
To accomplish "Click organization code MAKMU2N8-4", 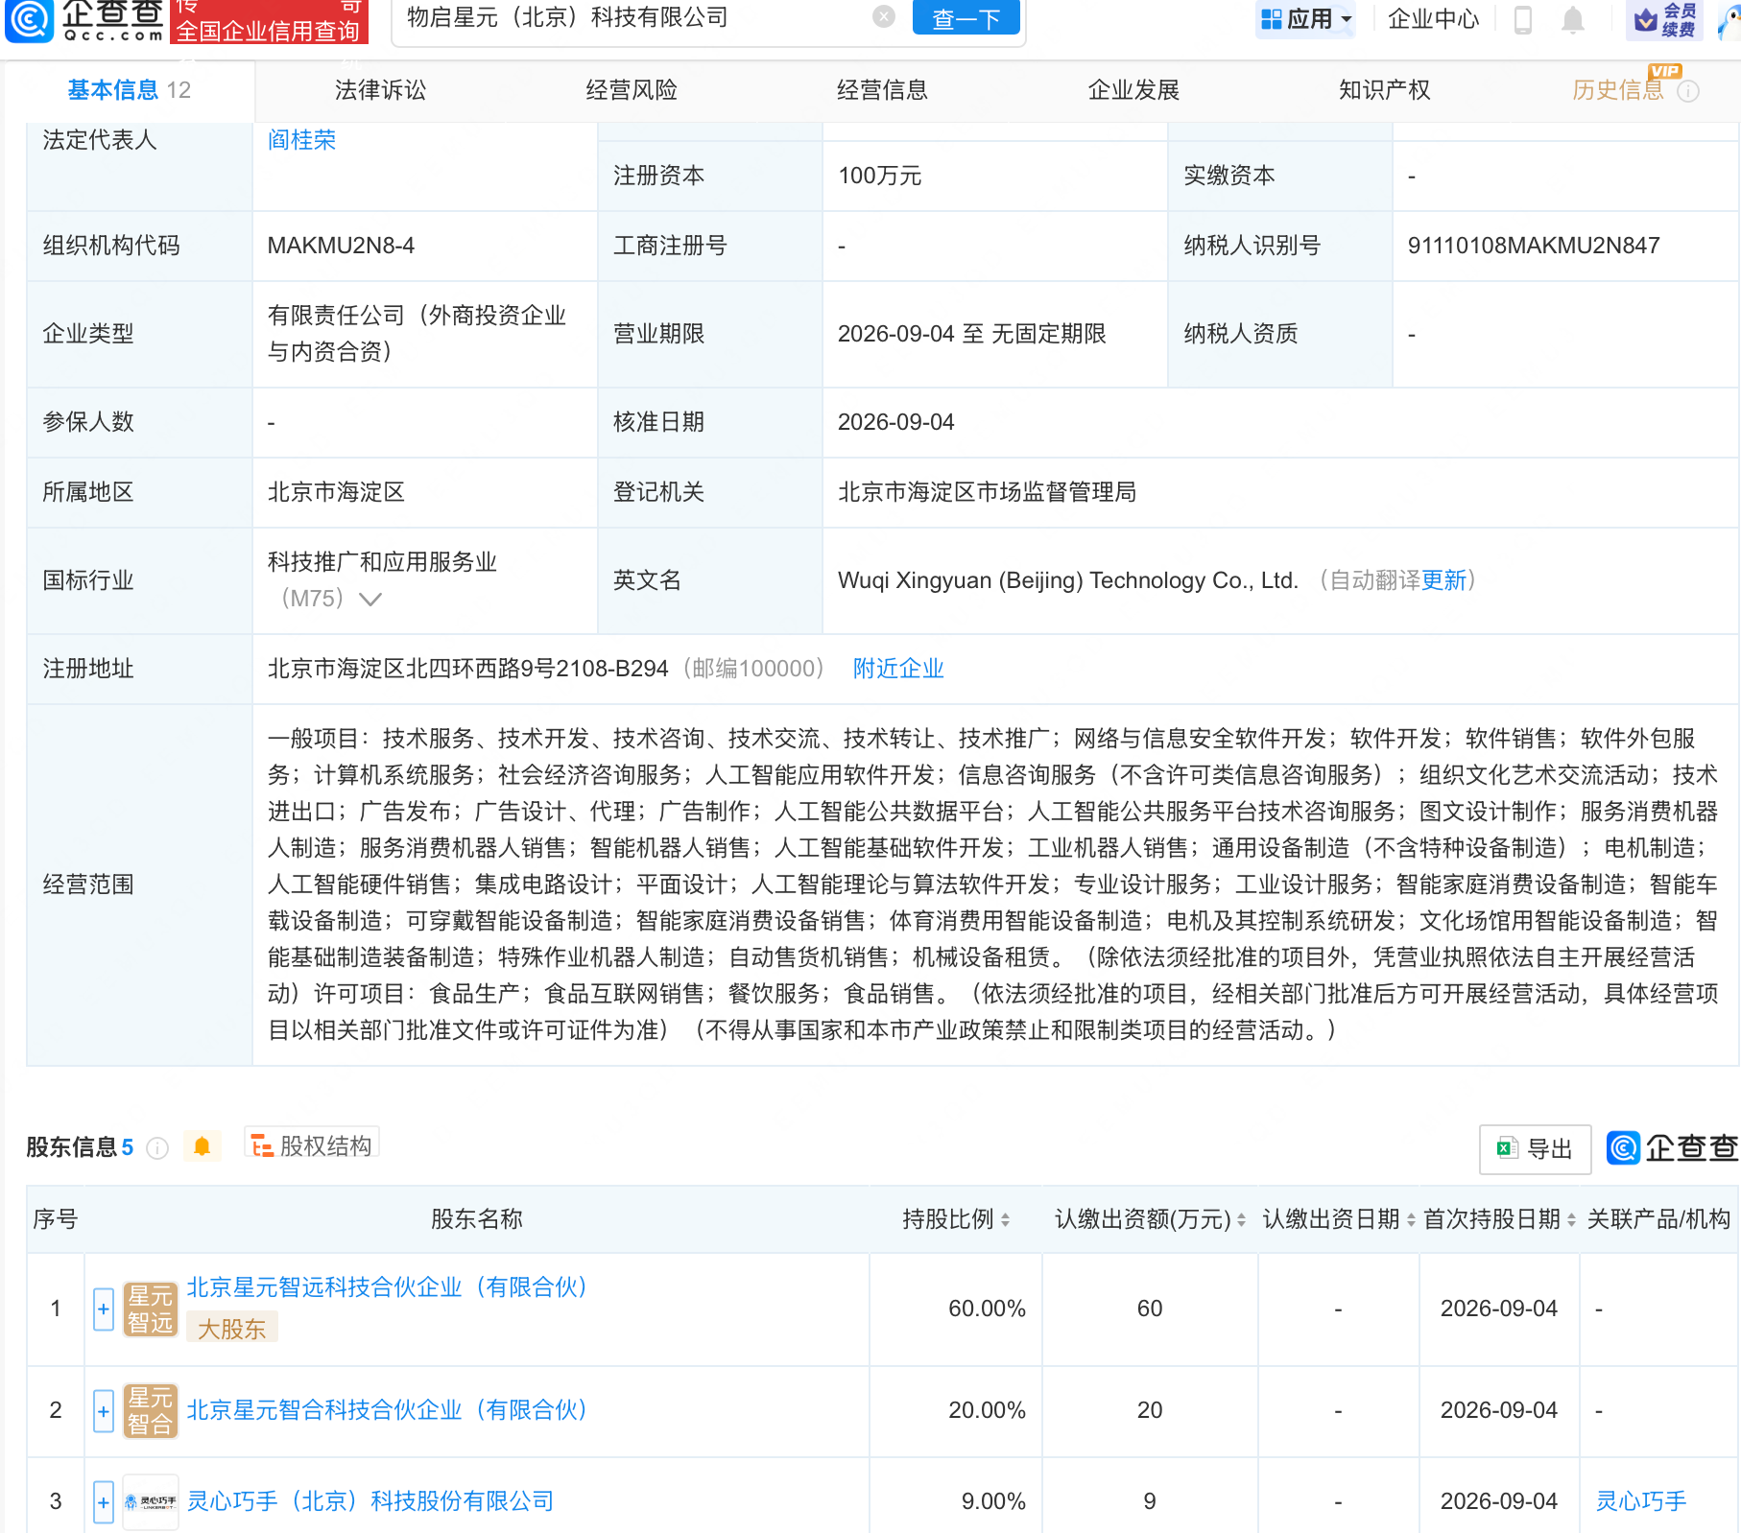I will tap(341, 246).
